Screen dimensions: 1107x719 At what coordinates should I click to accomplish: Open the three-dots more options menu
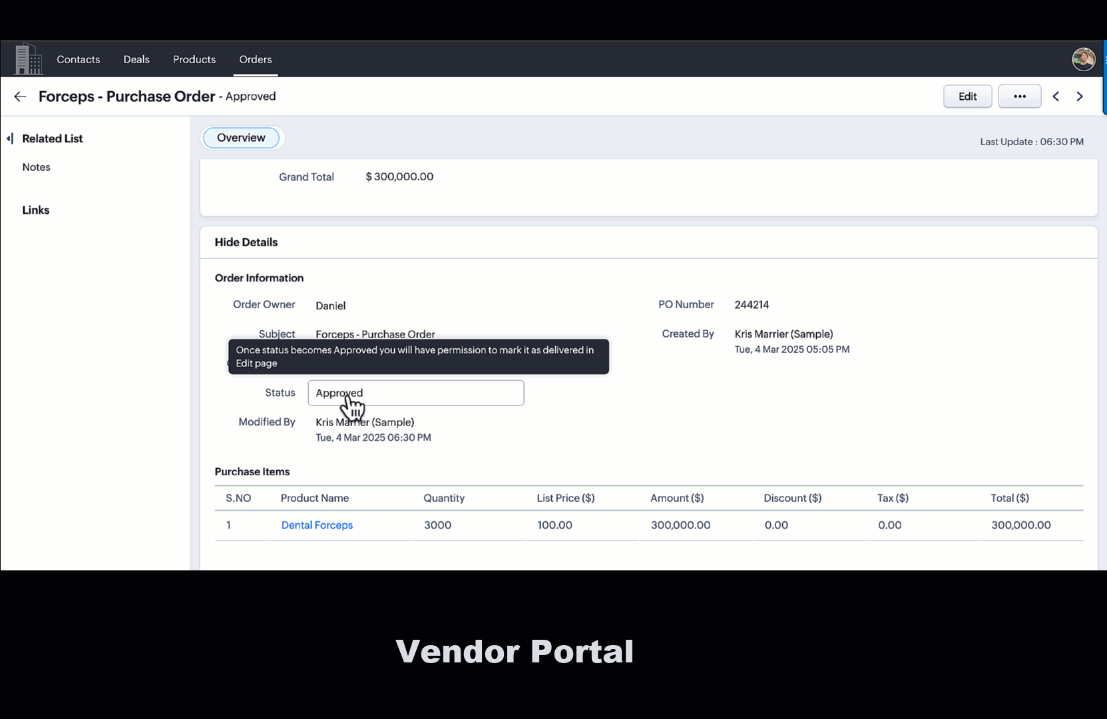(1019, 97)
